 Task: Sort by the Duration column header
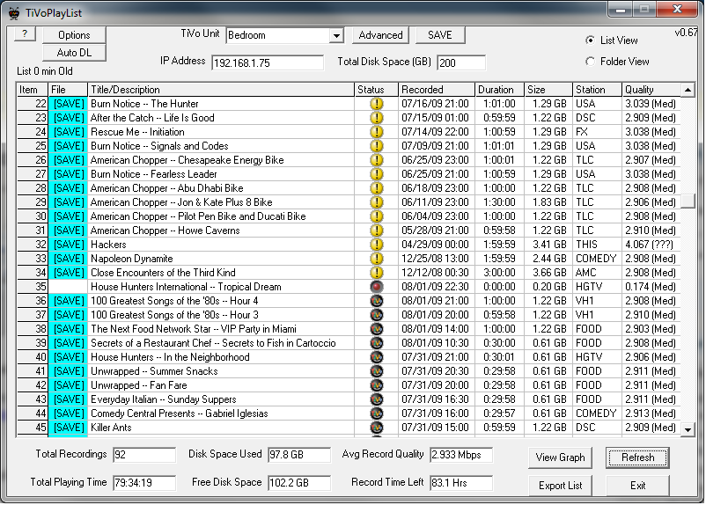(499, 90)
